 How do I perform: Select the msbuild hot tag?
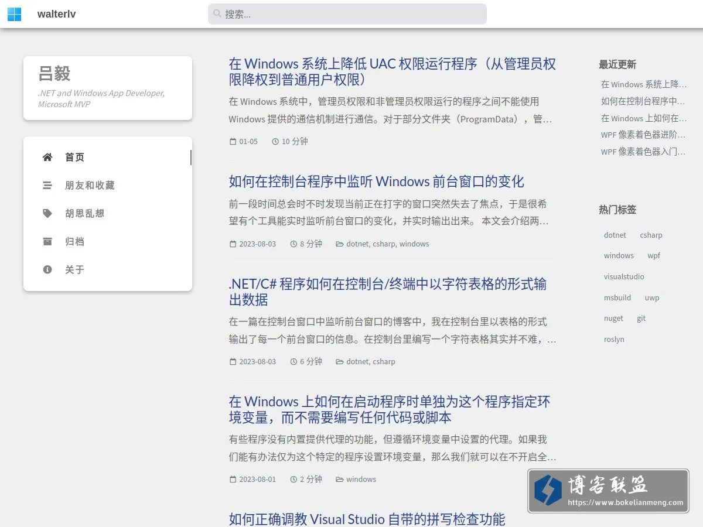[617, 297]
